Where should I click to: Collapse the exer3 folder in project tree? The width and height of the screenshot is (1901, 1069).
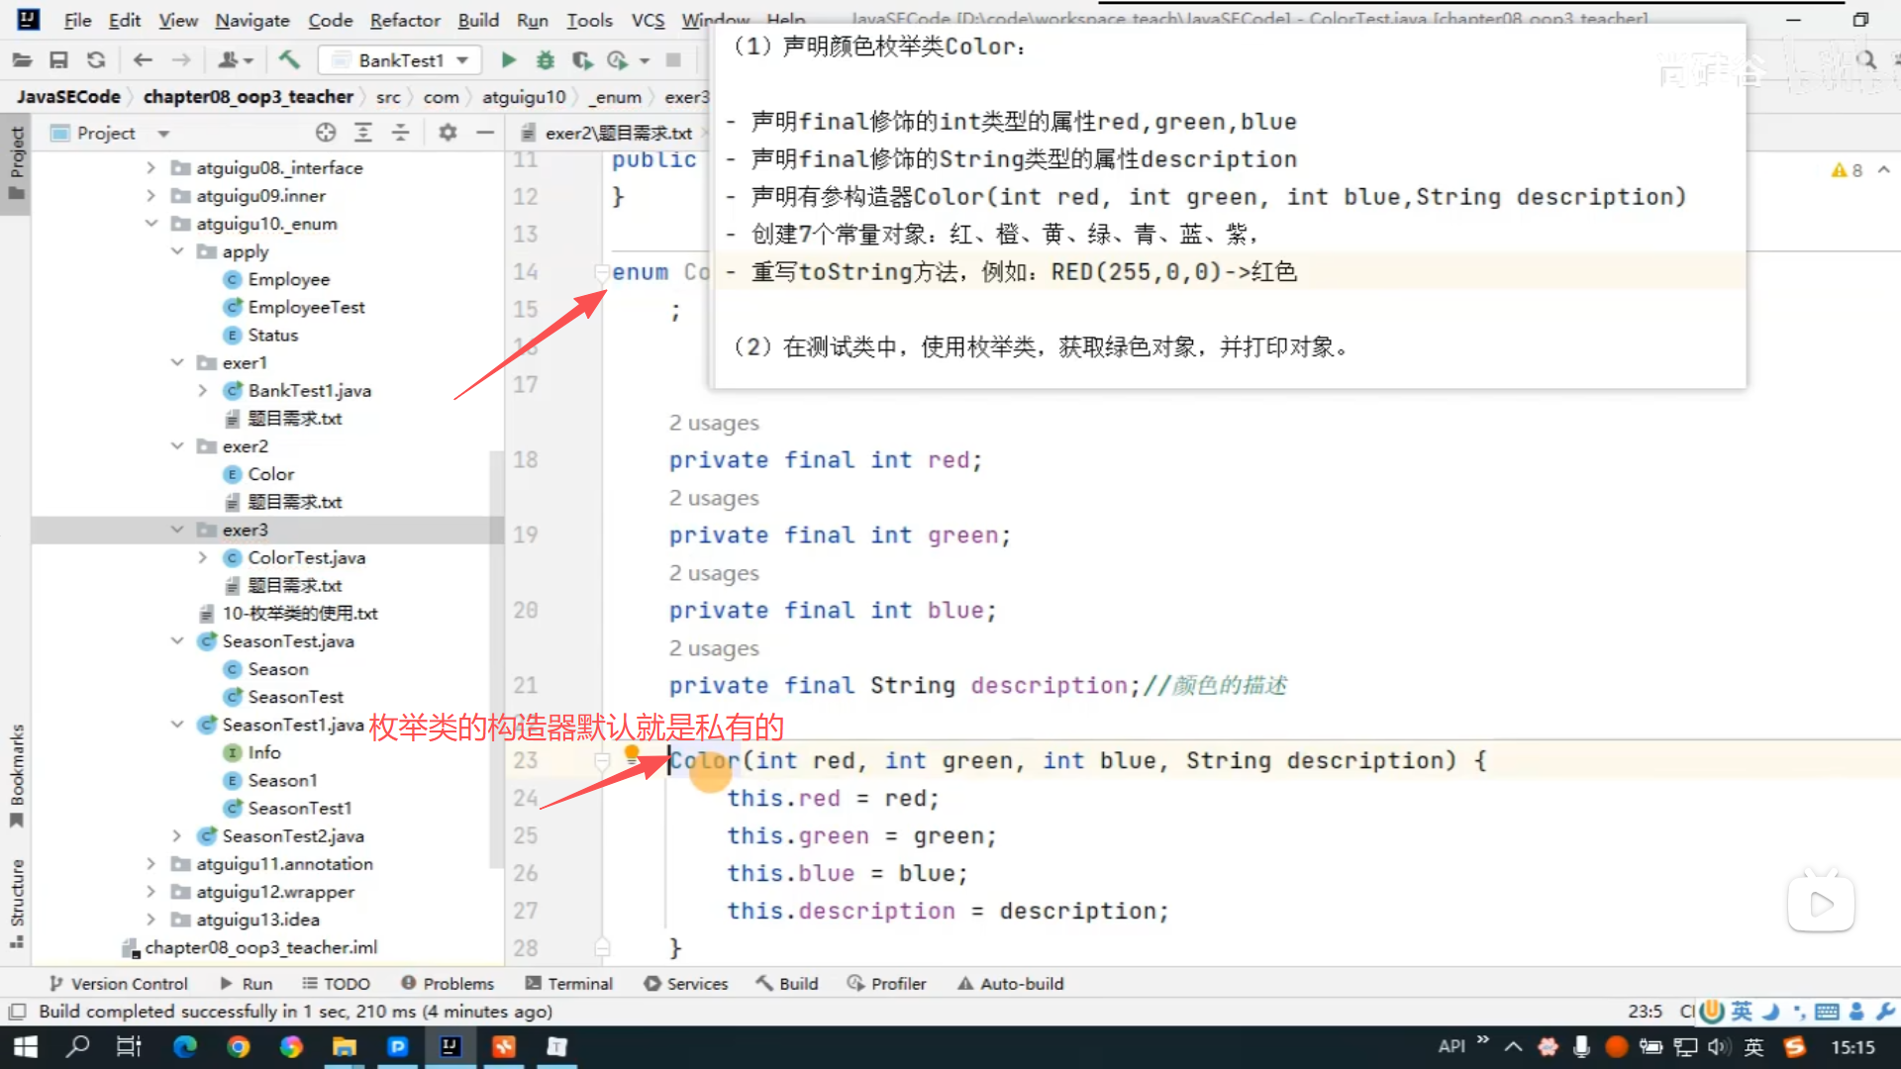[177, 530]
